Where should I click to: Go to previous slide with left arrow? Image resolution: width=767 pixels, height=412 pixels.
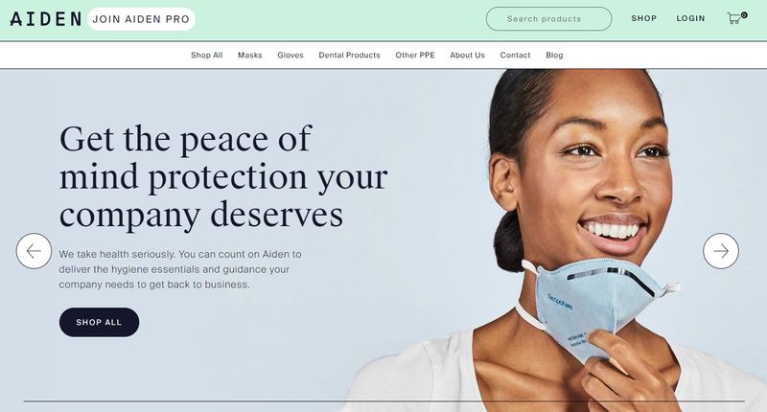34,251
